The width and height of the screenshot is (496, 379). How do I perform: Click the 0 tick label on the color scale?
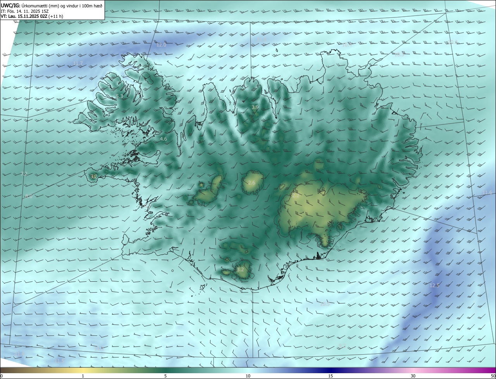pyautogui.click(x=2, y=376)
